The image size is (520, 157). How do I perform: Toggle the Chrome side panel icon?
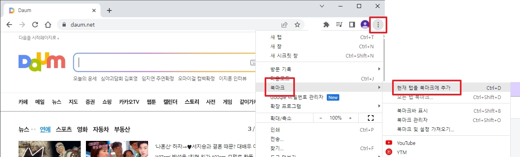[x=352, y=25]
